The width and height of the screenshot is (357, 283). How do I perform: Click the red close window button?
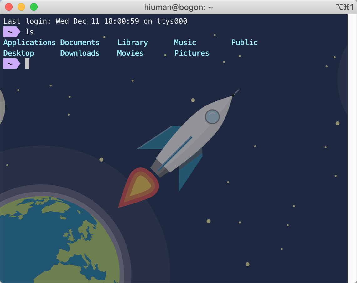click(x=9, y=7)
